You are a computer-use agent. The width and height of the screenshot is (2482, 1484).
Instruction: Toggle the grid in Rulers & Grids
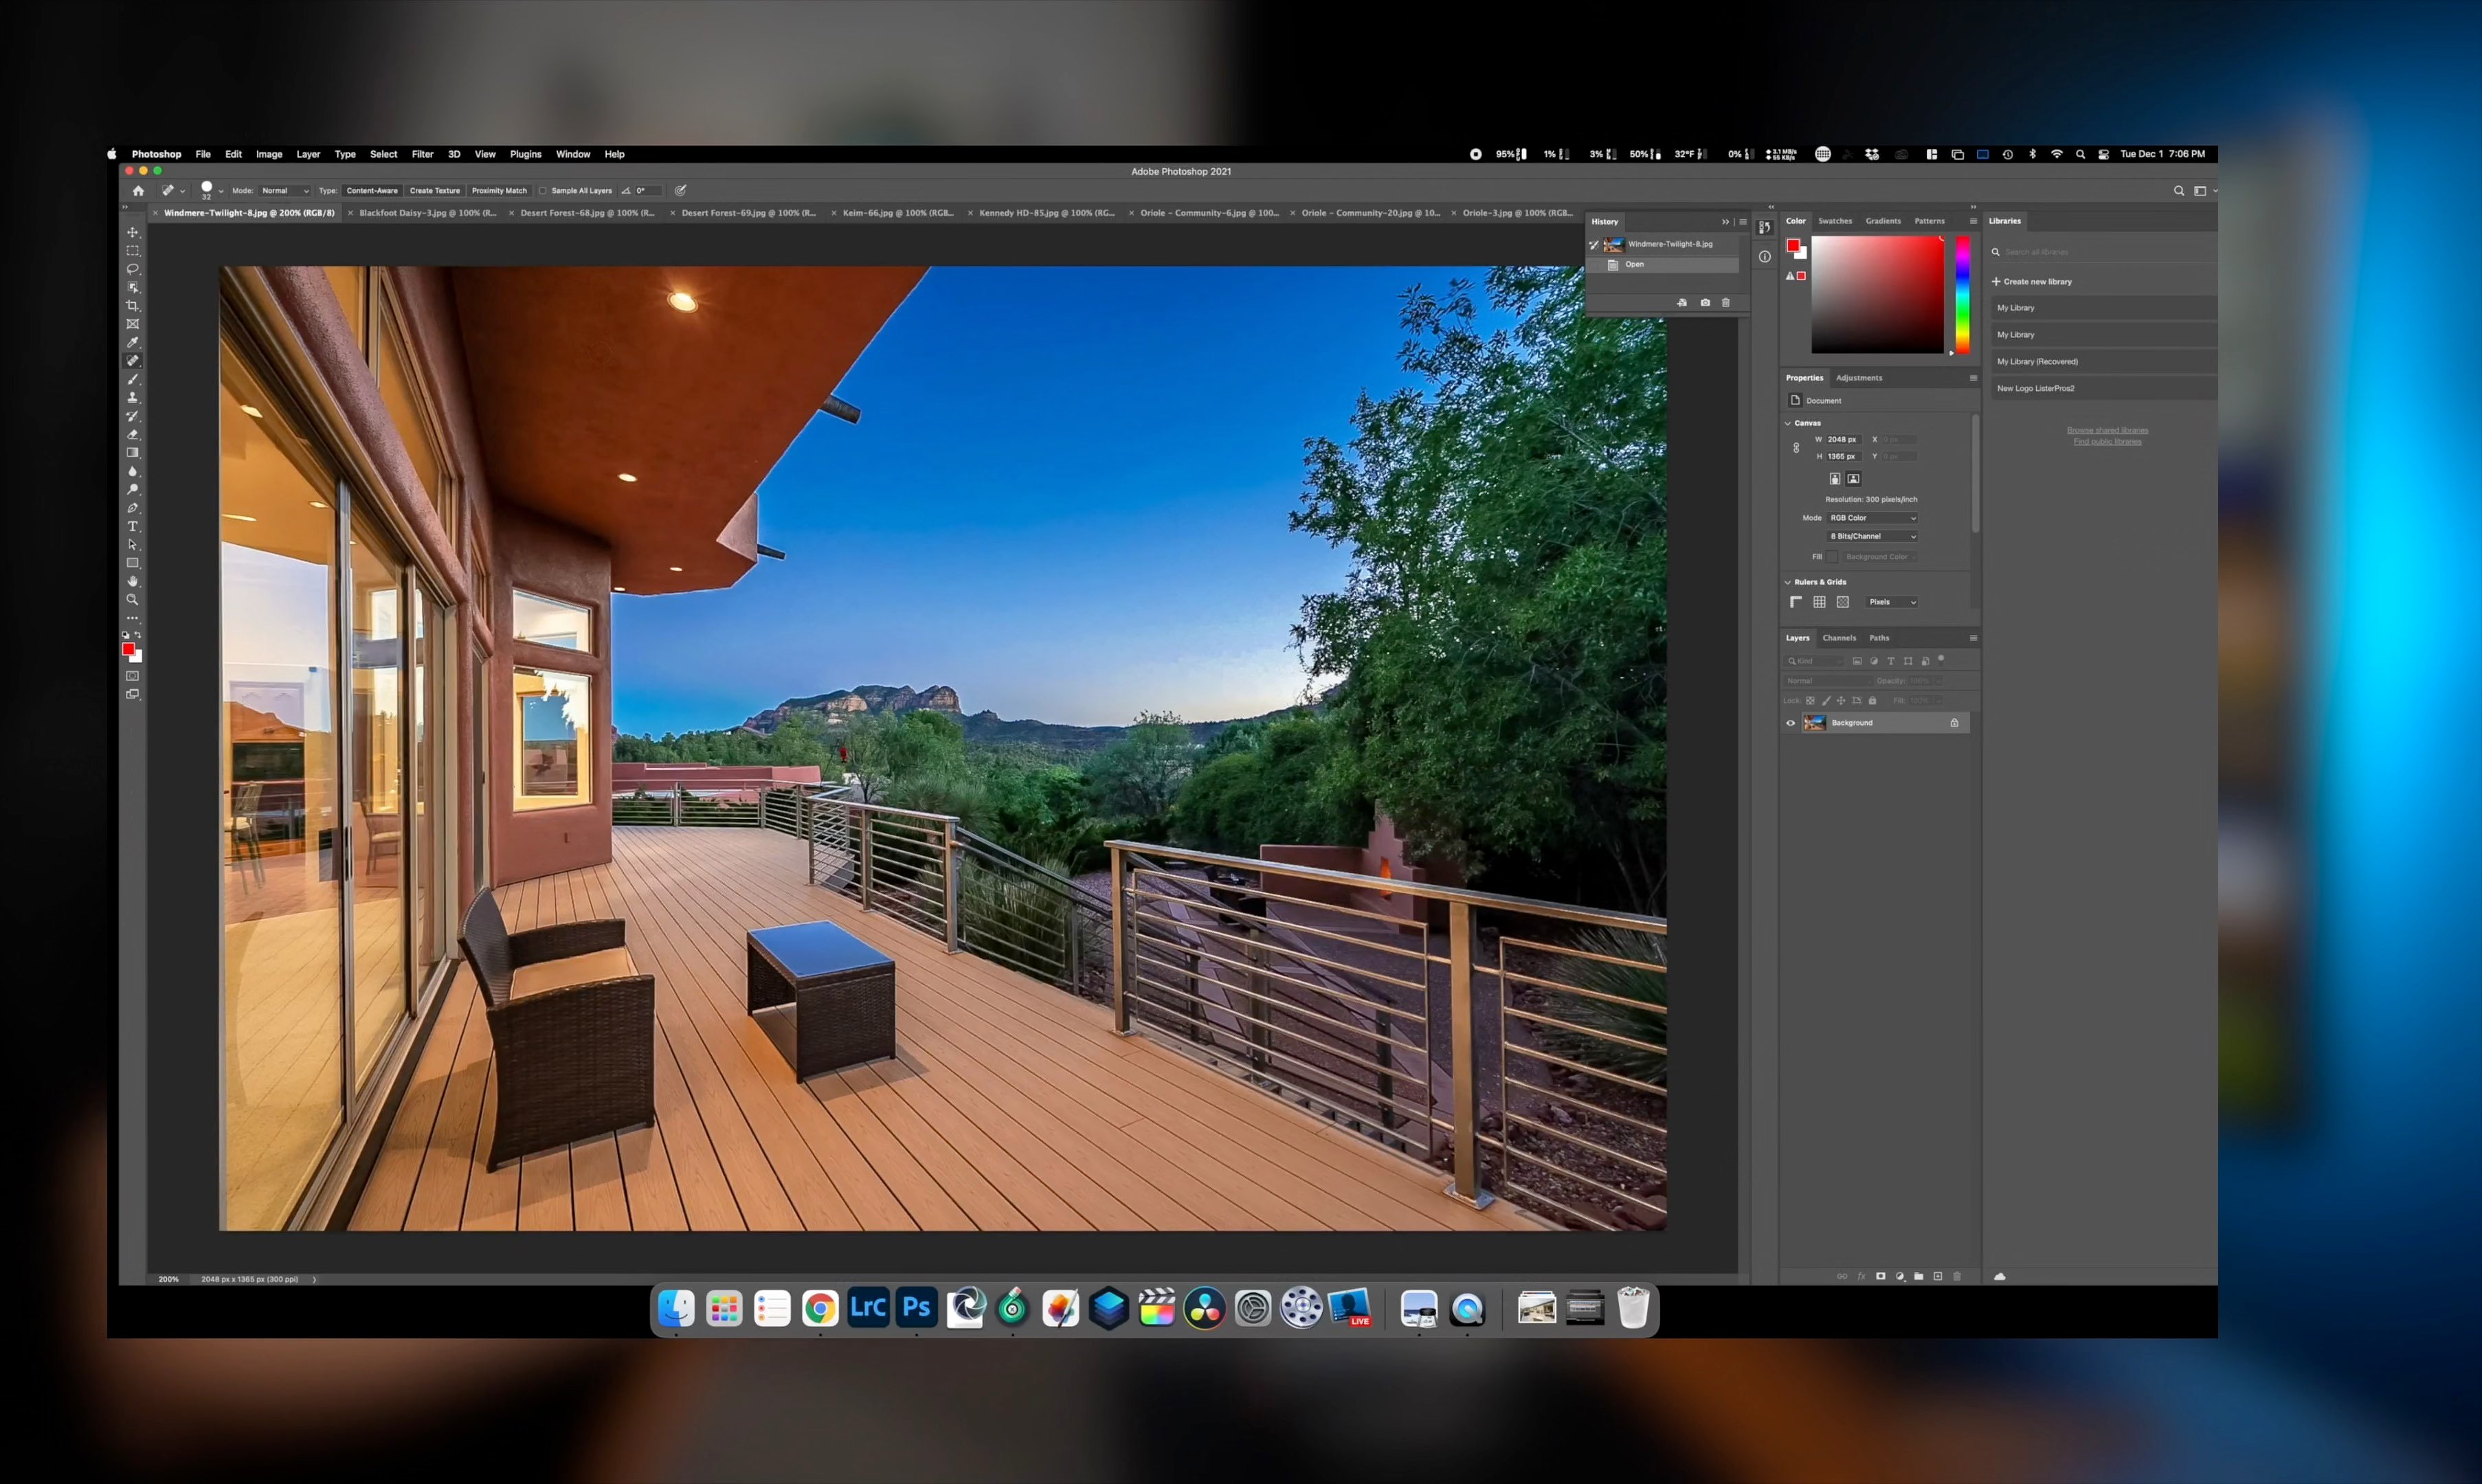click(1819, 602)
